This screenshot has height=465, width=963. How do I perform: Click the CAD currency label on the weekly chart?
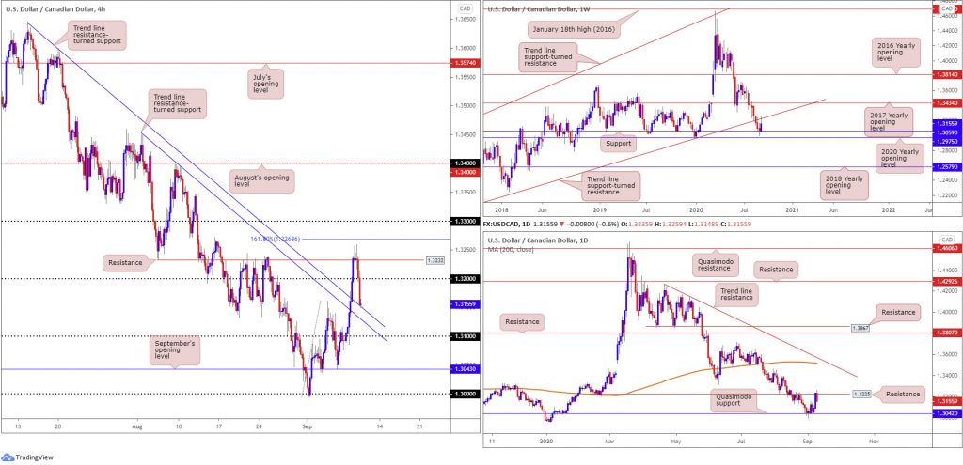(x=946, y=8)
